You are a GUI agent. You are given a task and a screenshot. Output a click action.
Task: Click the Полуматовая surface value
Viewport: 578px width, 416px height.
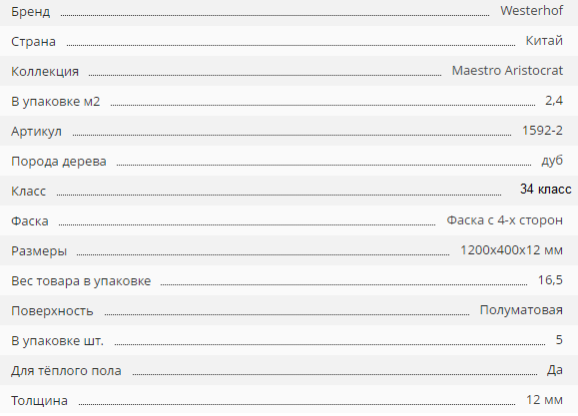coord(521,310)
